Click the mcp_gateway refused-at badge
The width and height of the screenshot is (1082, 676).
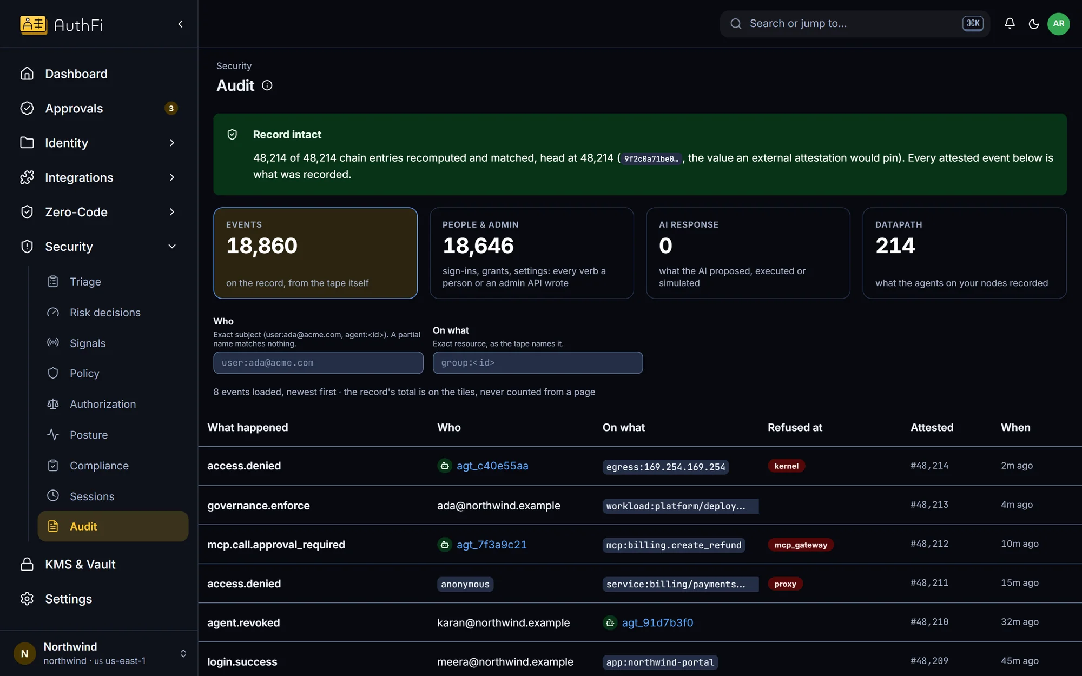tap(801, 545)
